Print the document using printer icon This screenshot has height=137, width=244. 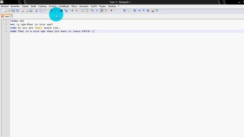click(31, 11)
